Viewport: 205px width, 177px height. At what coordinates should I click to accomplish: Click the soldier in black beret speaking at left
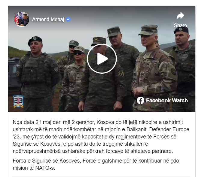tap(37, 73)
